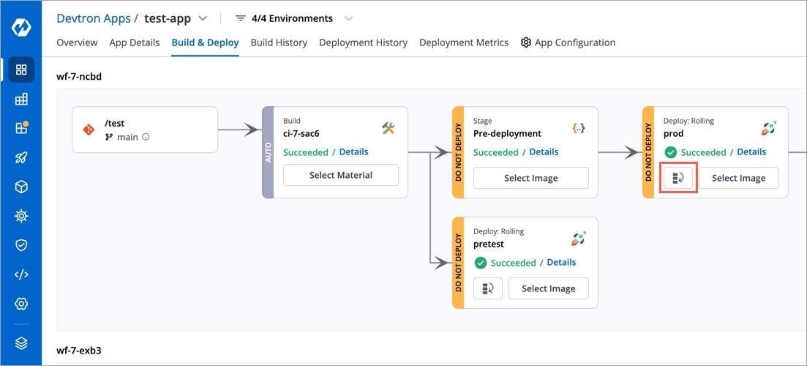The height and width of the screenshot is (366, 807).
Task: Switch to the App Details tab
Action: click(135, 42)
